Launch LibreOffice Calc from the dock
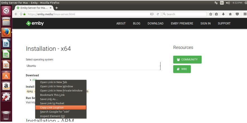This screenshot has height=123, width=247. [6, 54]
